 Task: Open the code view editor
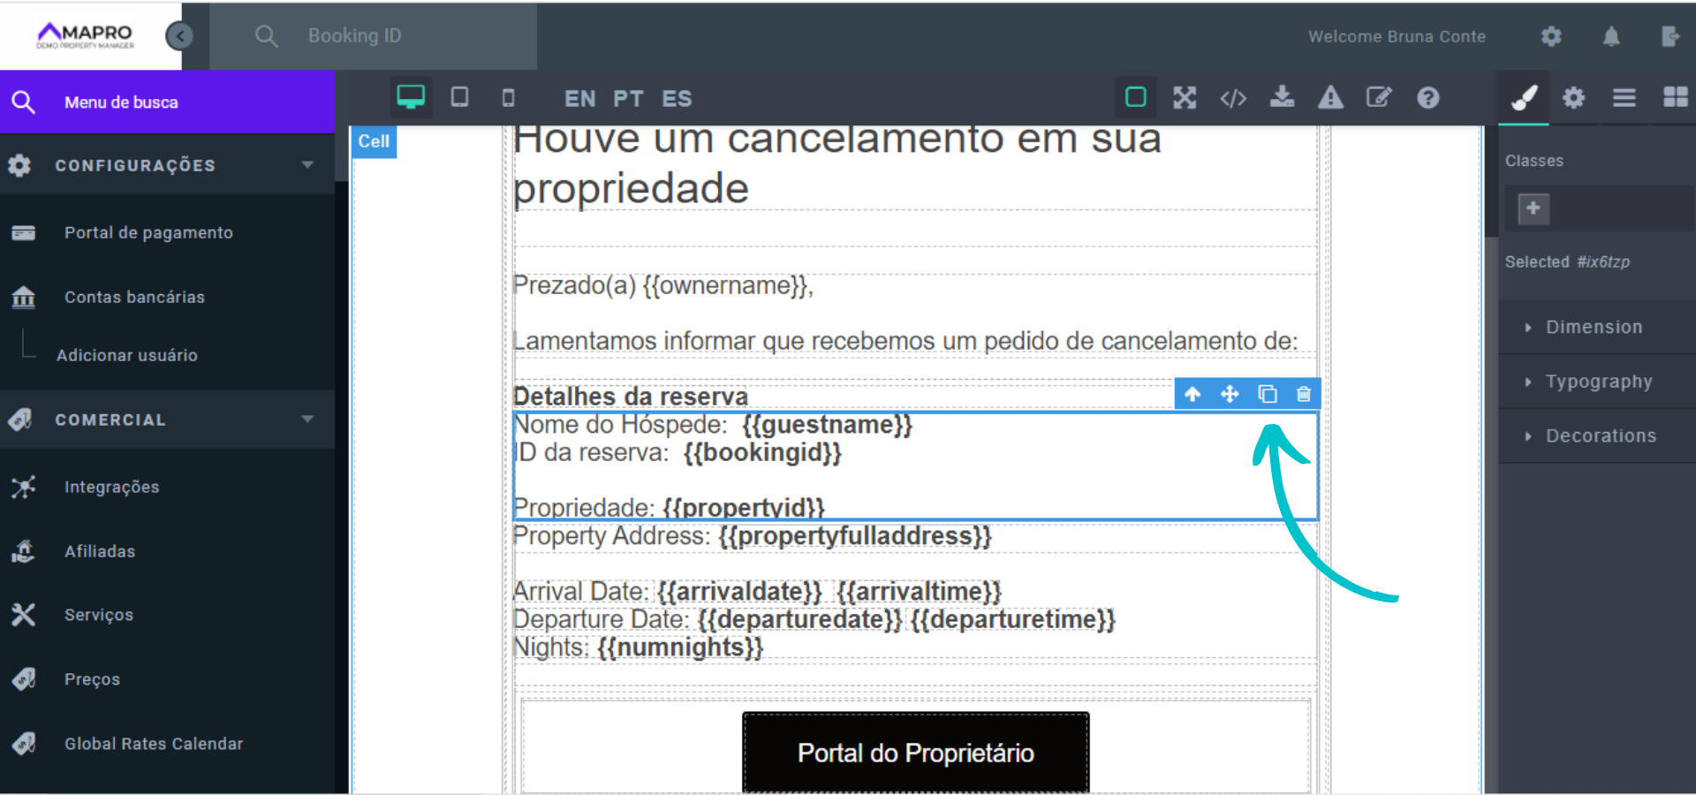pos(1233,98)
